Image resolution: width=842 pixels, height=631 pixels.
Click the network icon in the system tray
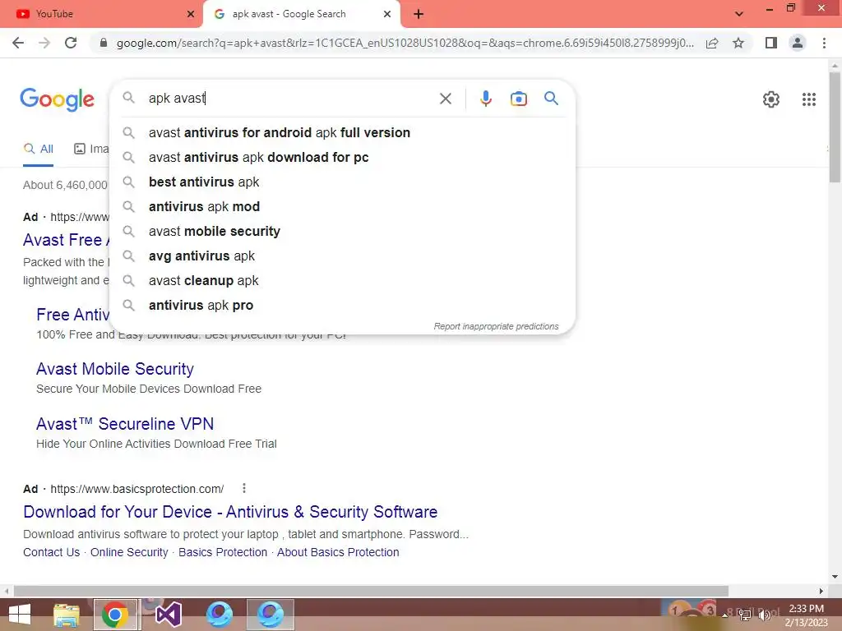tap(744, 615)
